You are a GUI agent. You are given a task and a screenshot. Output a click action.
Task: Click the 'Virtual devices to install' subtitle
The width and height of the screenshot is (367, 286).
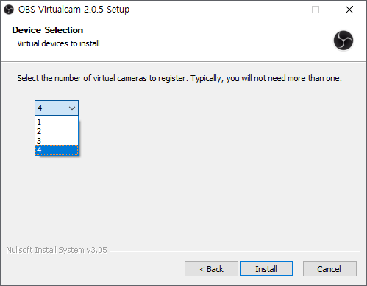pos(58,43)
